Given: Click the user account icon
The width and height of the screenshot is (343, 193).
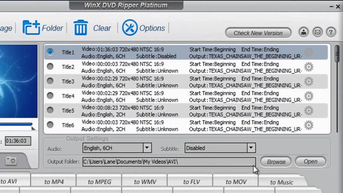Looking at the screenshot, I should (x=304, y=32).
